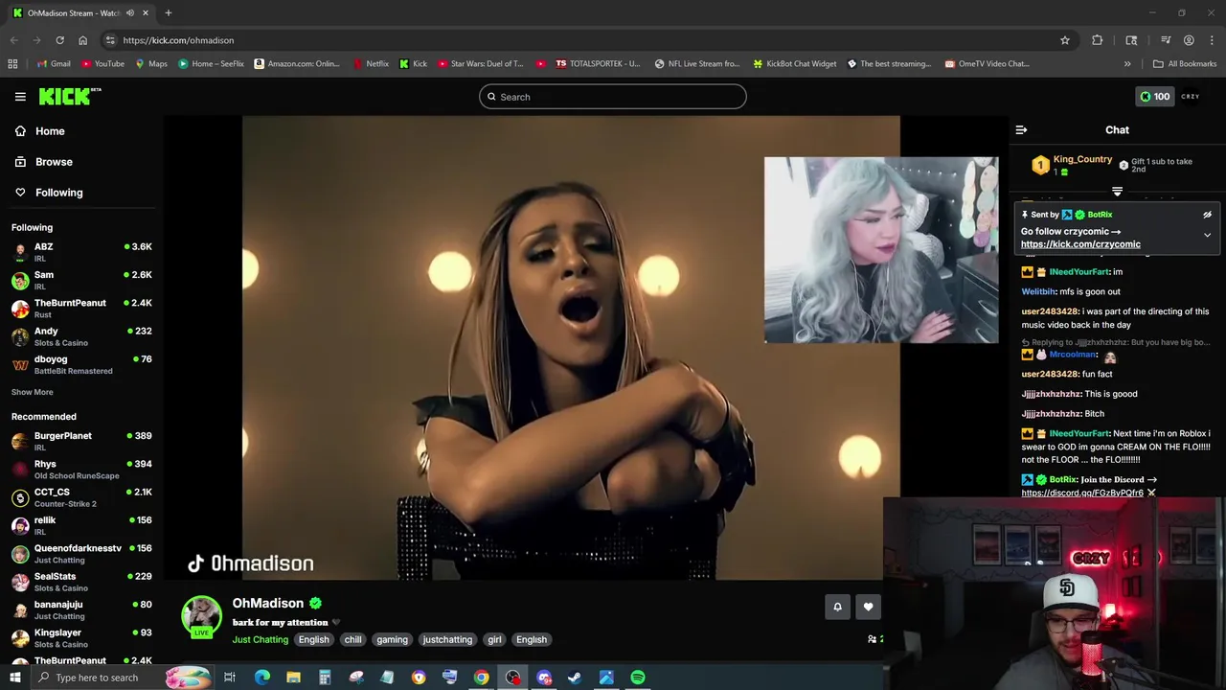Image resolution: width=1226 pixels, height=690 pixels.
Task: Open Windows Start menu
Action: (x=14, y=678)
